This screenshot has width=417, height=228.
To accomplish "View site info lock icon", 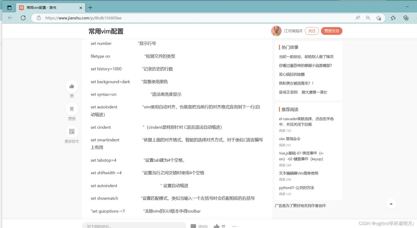I will (x=38, y=18).
